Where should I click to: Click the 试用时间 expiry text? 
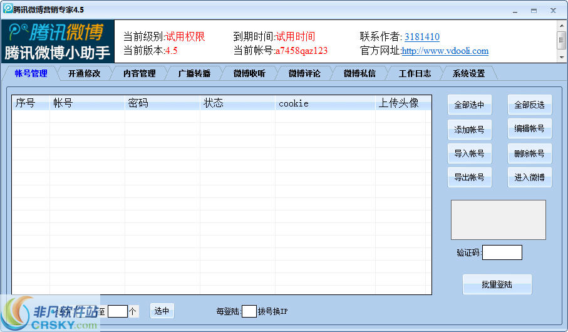click(295, 36)
